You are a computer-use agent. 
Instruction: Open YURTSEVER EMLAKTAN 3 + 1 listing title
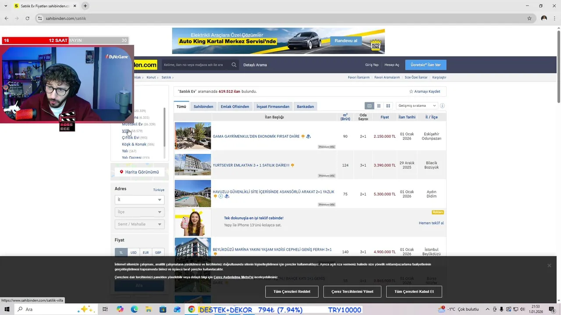tap(251, 165)
